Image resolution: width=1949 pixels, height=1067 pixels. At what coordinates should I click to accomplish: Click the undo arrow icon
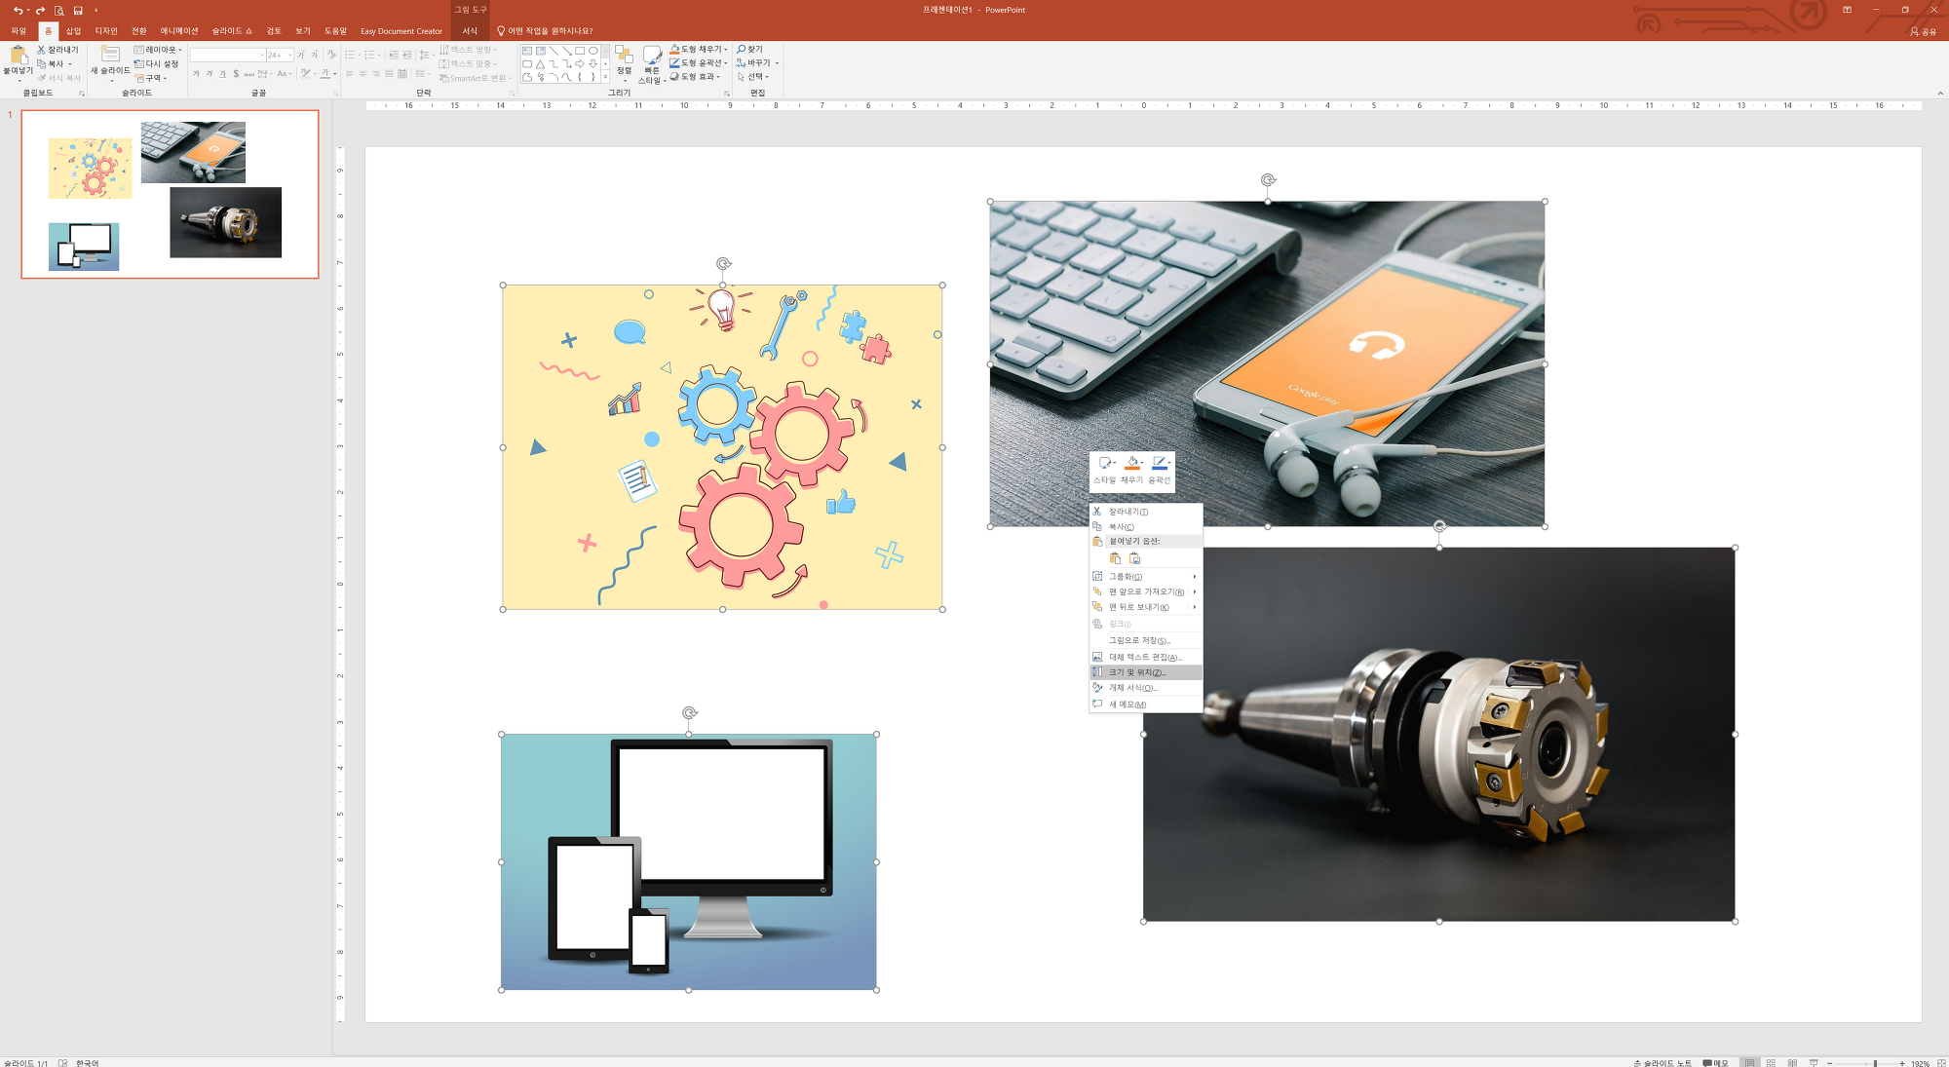(x=18, y=11)
